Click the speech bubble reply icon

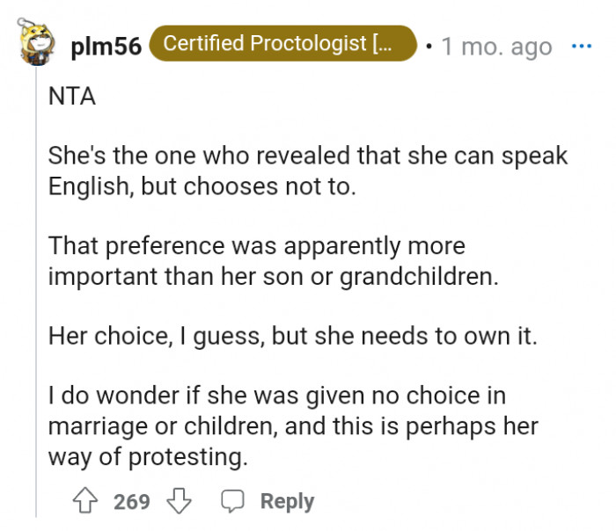(233, 501)
